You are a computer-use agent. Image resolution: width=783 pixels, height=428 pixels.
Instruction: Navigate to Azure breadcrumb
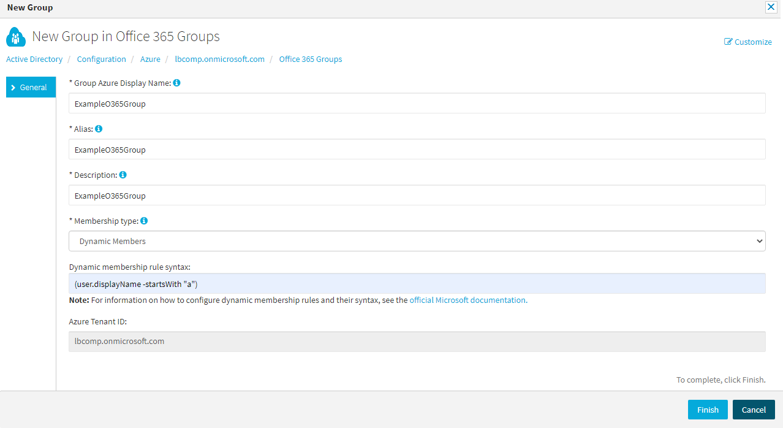point(150,59)
